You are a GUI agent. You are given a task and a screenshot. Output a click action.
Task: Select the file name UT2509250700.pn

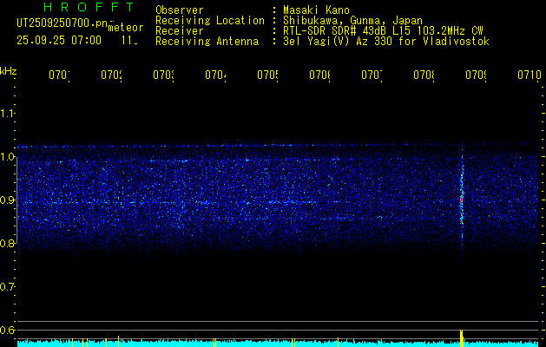tap(62, 23)
